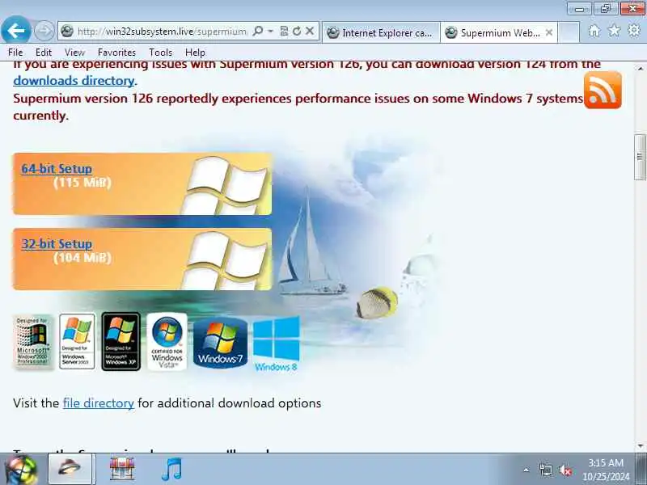Click the network status tray icon

pyautogui.click(x=545, y=470)
